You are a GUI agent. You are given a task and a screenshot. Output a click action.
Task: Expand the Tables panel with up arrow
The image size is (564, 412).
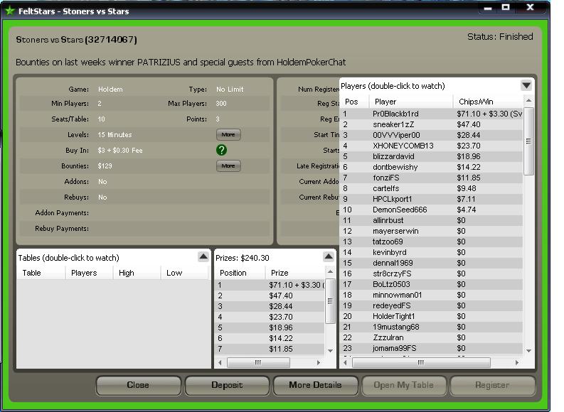203,257
